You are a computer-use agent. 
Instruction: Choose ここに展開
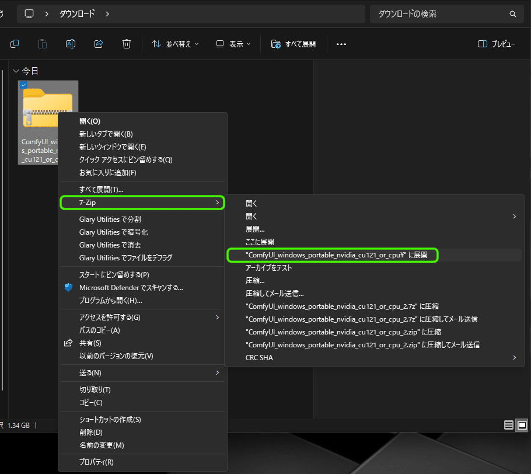click(x=374, y=242)
